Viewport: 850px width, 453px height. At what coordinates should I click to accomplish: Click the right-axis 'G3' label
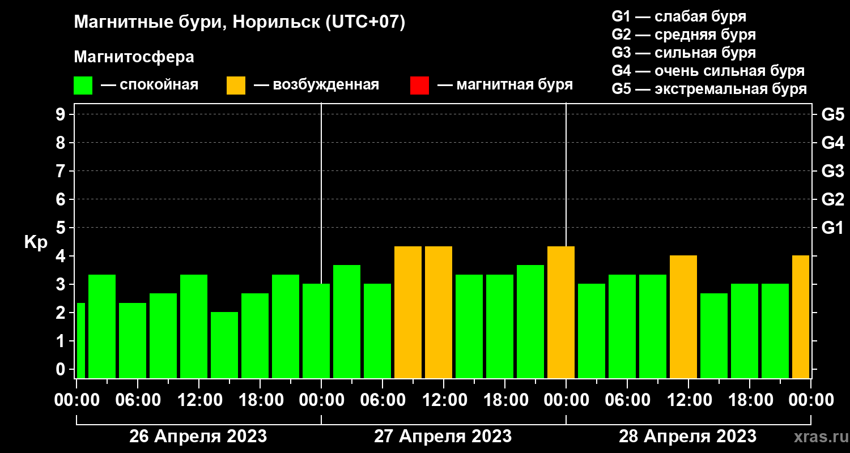coord(833,171)
